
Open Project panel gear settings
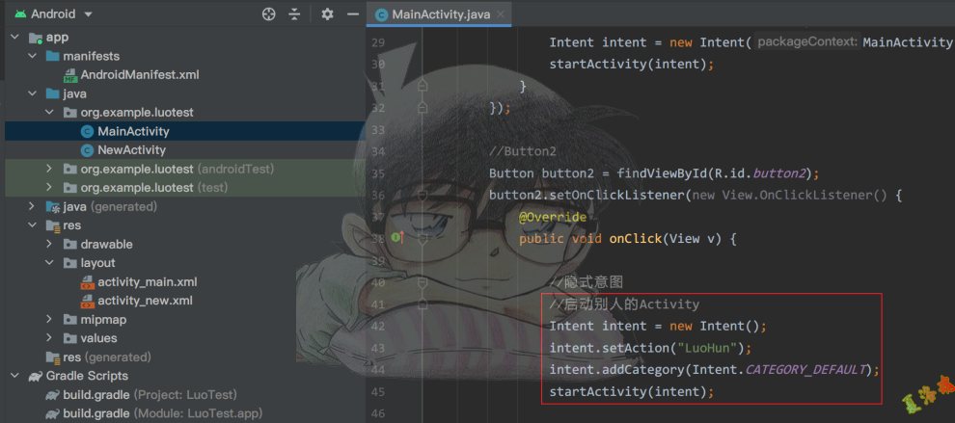(327, 14)
